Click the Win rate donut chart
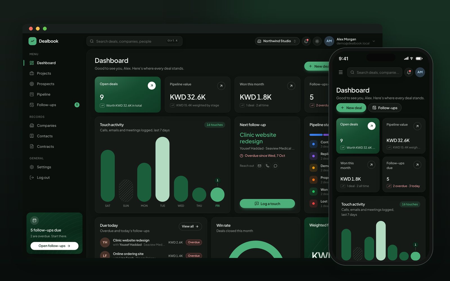This screenshot has height=281, width=450. [x=255, y=250]
